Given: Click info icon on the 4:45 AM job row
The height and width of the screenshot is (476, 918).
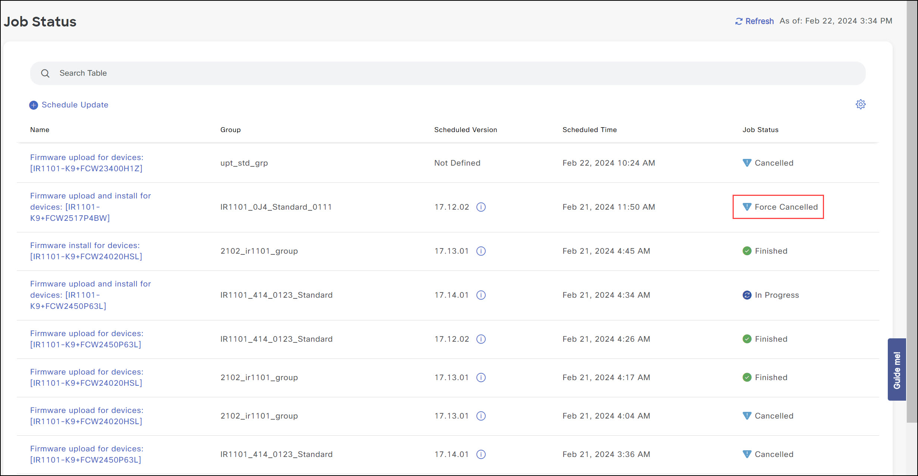Looking at the screenshot, I should [x=481, y=251].
